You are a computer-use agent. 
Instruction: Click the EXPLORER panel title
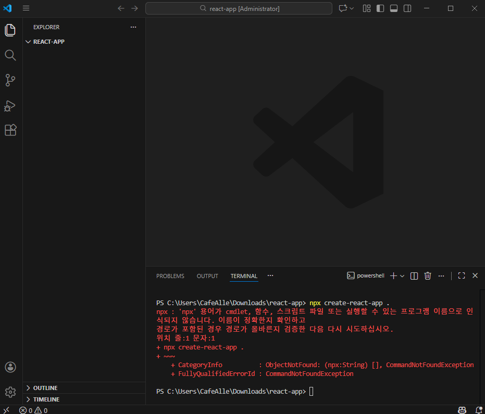46,27
